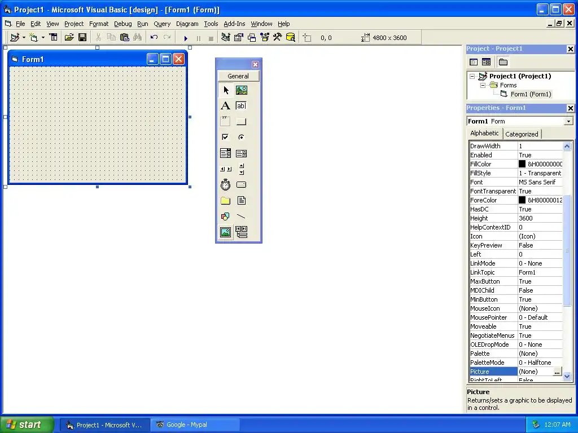Viewport: 578px width, 433px height.
Task: Click the Open Project toolbar icon
Action: pos(69,38)
